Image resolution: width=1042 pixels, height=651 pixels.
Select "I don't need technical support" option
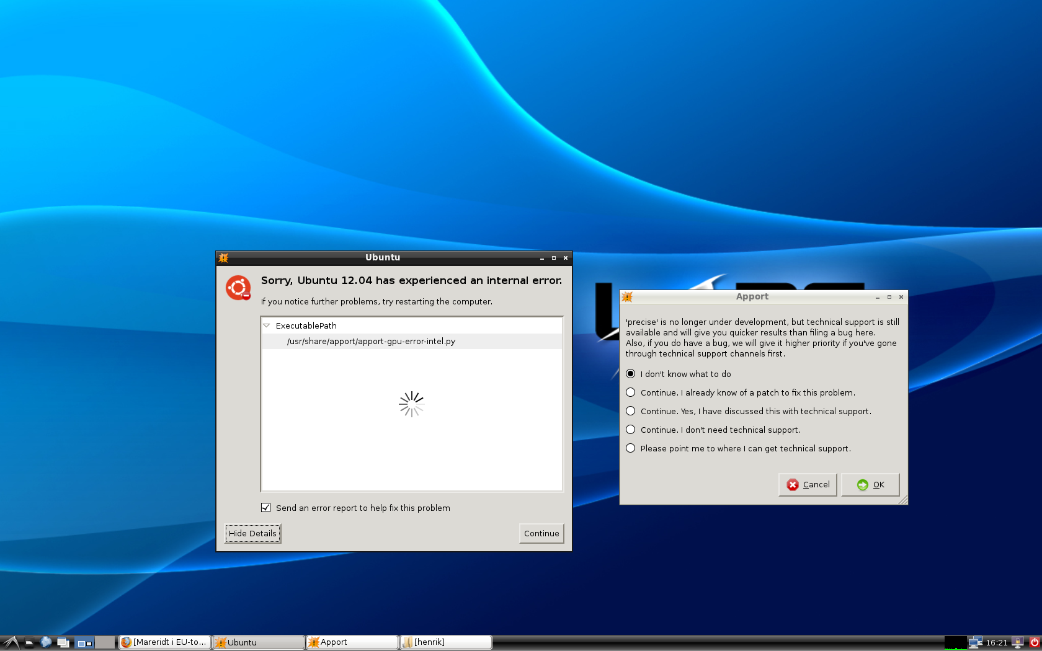(x=713, y=430)
